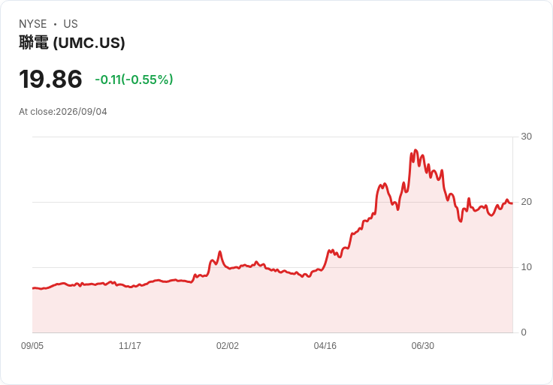The image size is (553, 385).
Task: Click the 0 price axis label
Action: (524, 332)
